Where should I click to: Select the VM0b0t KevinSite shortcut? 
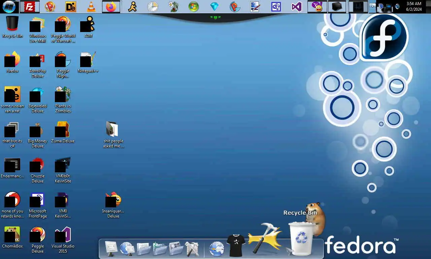point(63,170)
